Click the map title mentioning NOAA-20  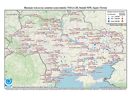(65, 8)
